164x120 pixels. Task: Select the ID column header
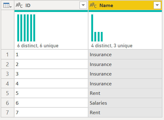[51, 5]
